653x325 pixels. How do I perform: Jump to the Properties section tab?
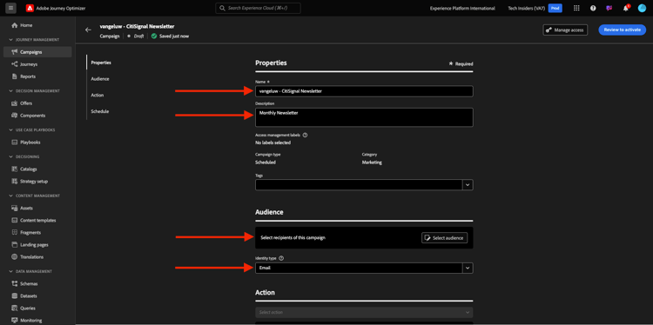click(x=101, y=63)
